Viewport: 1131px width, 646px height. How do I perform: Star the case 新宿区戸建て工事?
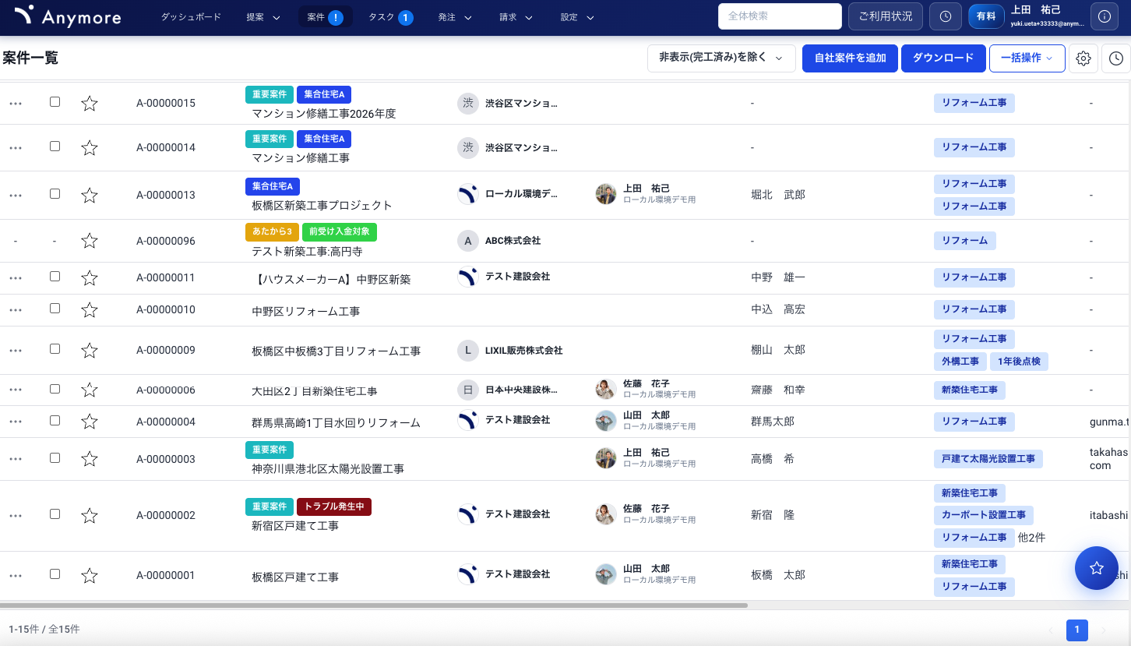pyautogui.click(x=89, y=515)
